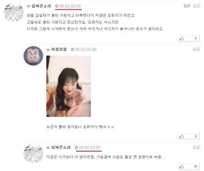Open 입바른소리 username in last reply

click(61, 148)
